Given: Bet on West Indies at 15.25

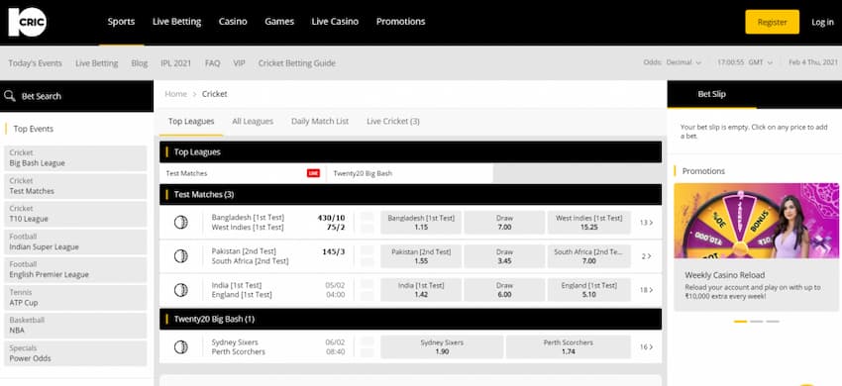Looking at the screenshot, I should pyautogui.click(x=589, y=223).
